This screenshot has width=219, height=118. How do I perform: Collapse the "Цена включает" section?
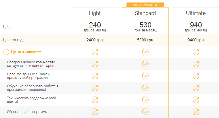pos(6,52)
